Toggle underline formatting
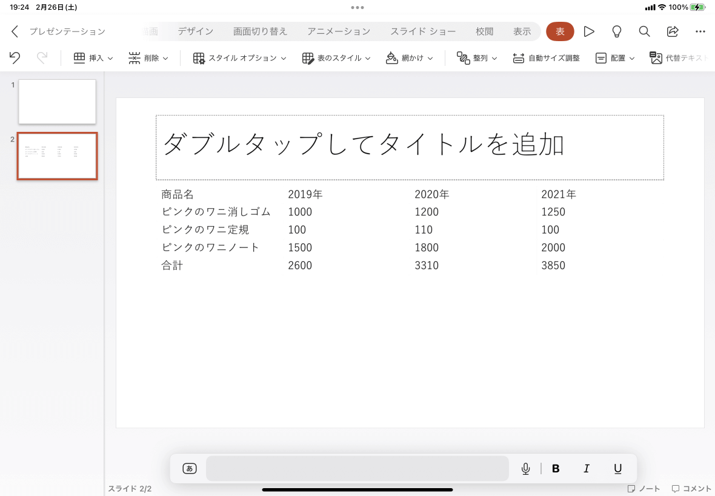 [617, 469]
